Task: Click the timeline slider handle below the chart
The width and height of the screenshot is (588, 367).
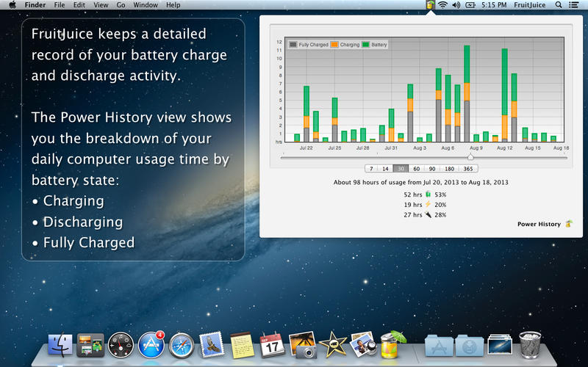Action: click(x=470, y=157)
